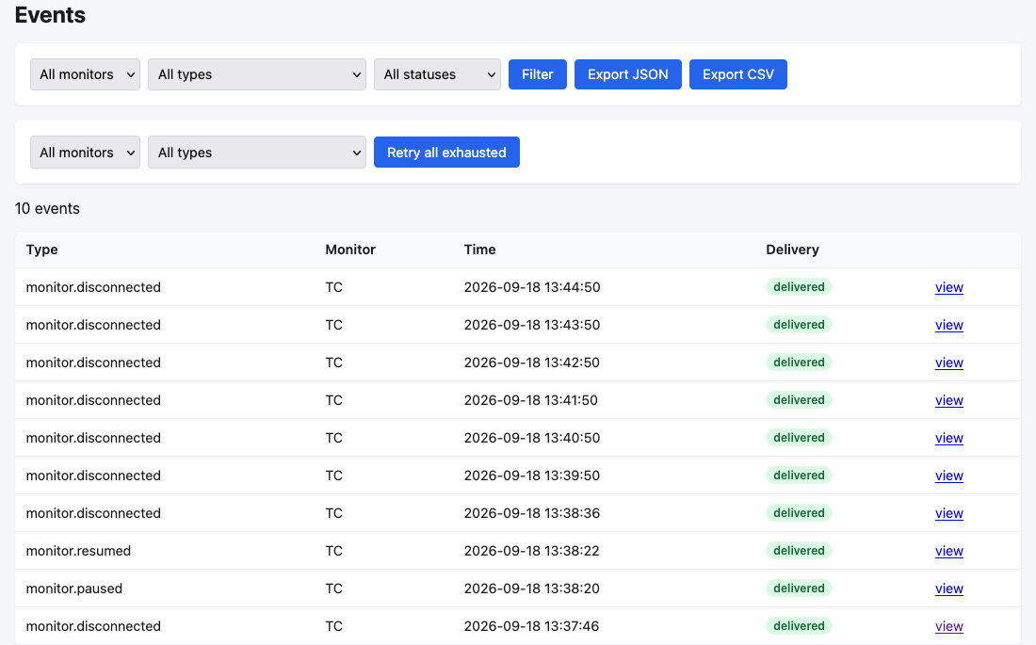View the event at 13:43:50
This screenshot has width=1036, height=645.
point(948,325)
